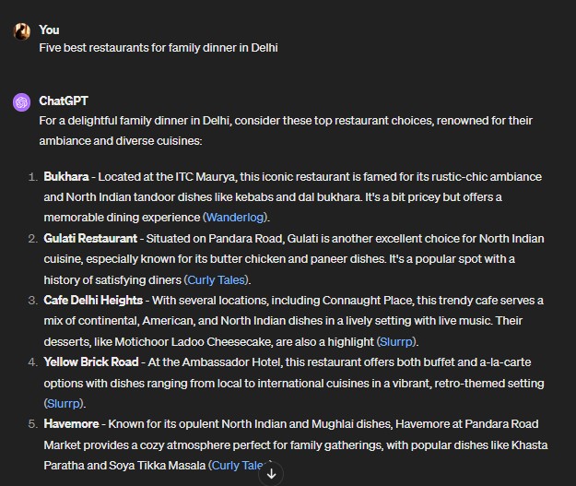The height and width of the screenshot is (486, 576).
Task: Click the Yellow Brick Road title
Action: coord(91,362)
